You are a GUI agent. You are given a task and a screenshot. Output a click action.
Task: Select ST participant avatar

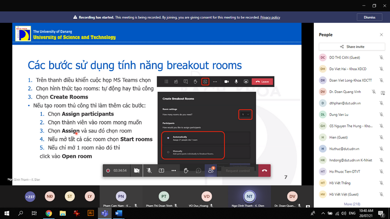70,197
